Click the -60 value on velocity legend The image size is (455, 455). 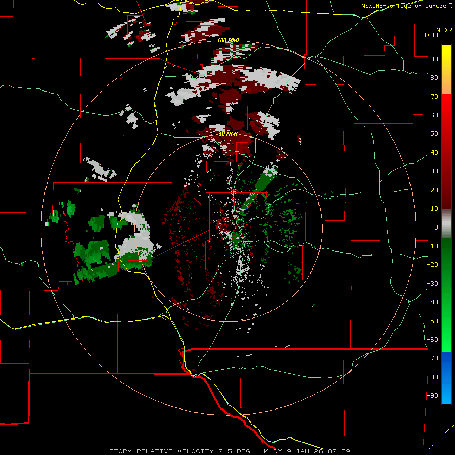click(x=432, y=340)
